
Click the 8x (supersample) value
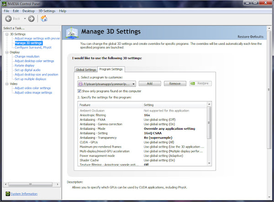point(158,138)
